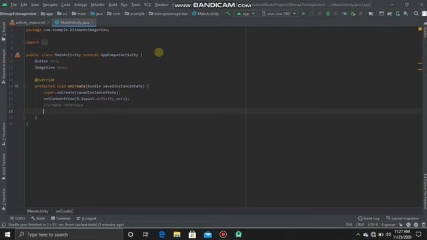Open the Project tool window sidebar tab
Viewport: 427px width, 240px height.
(3, 31)
